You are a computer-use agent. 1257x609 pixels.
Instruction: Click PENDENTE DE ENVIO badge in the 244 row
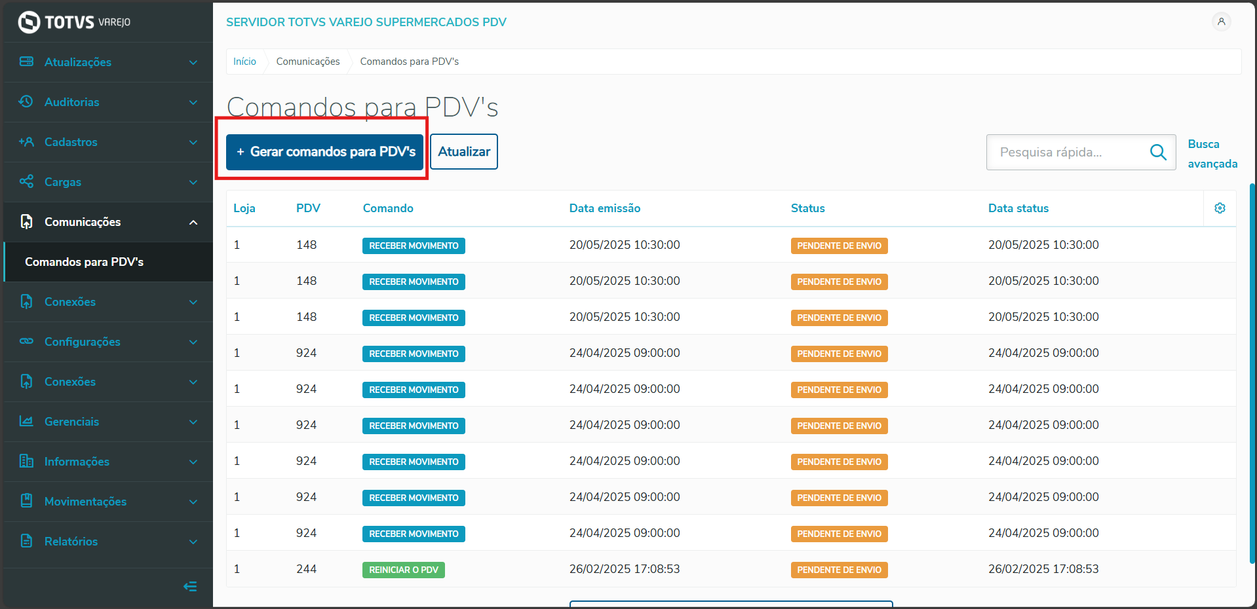pyautogui.click(x=840, y=570)
